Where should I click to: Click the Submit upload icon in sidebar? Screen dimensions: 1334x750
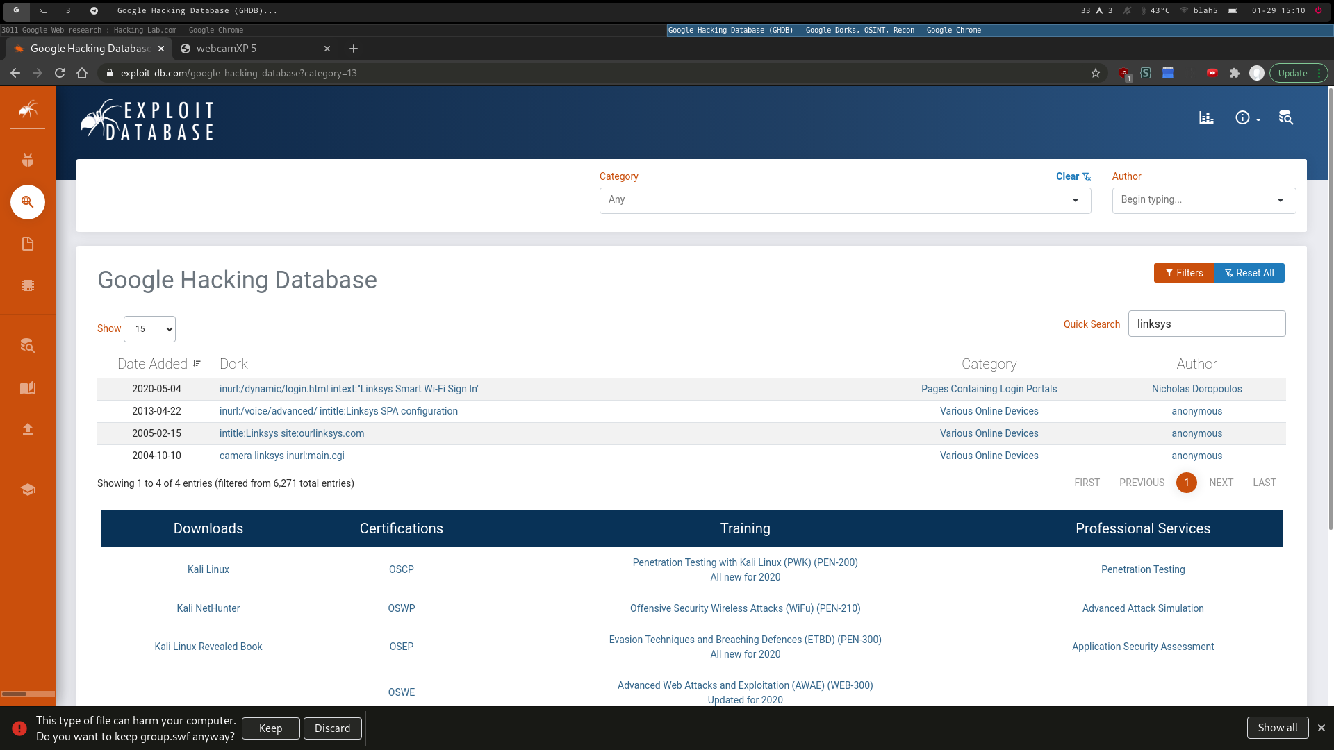click(28, 429)
